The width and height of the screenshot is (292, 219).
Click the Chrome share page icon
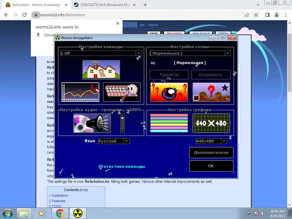(247, 15)
